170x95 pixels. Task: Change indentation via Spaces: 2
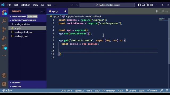(x=79, y=91)
